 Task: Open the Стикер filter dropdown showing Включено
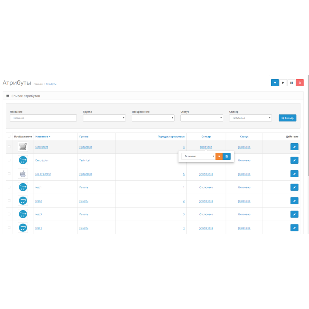pyautogui.click(x=250, y=118)
